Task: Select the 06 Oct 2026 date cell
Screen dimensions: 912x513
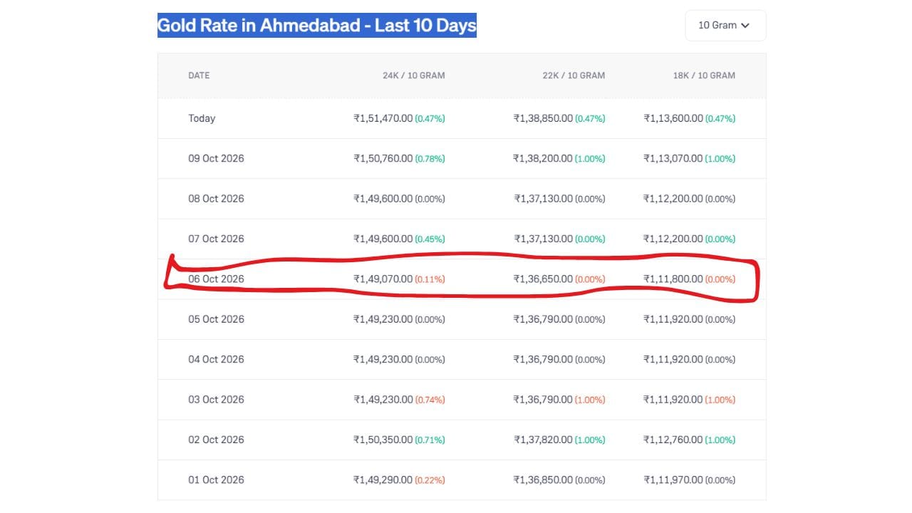Action: pos(216,279)
